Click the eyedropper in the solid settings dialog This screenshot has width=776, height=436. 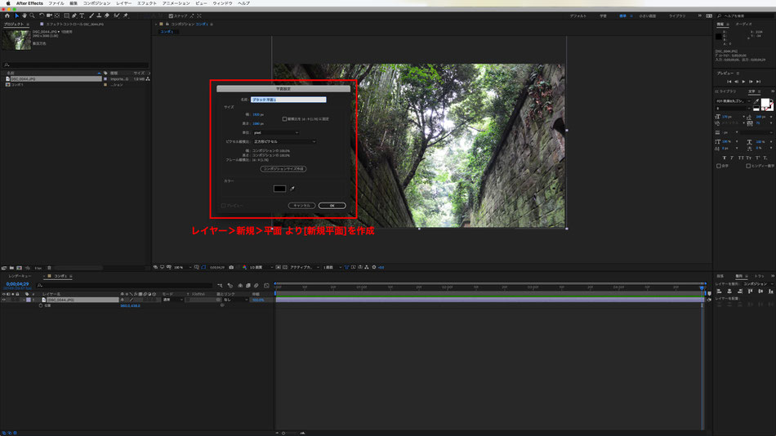coord(292,189)
